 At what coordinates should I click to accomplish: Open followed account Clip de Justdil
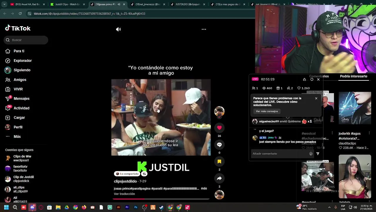23,179
